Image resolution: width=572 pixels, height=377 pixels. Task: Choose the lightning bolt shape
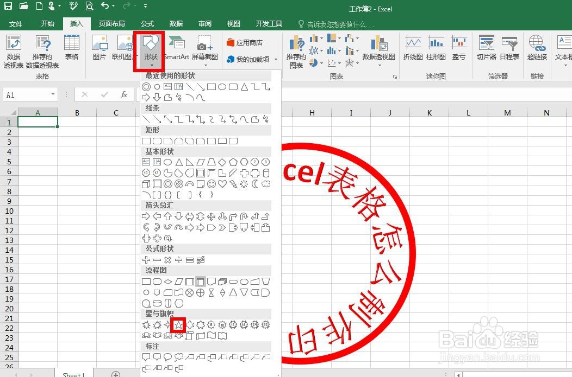(x=233, y=184)
